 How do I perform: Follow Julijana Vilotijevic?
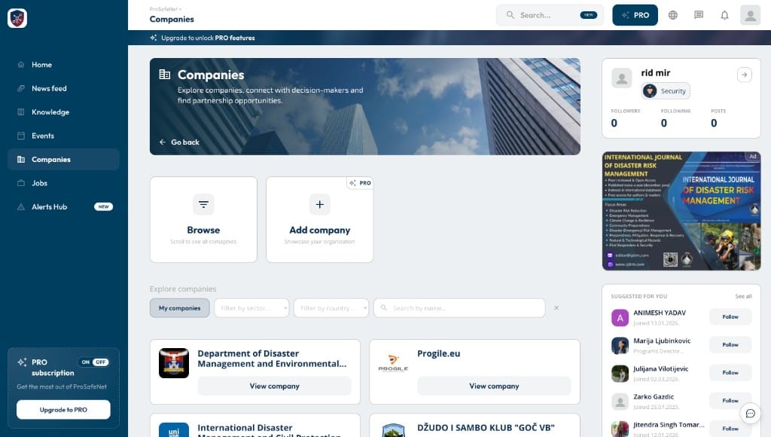click(x=730, y=372)
